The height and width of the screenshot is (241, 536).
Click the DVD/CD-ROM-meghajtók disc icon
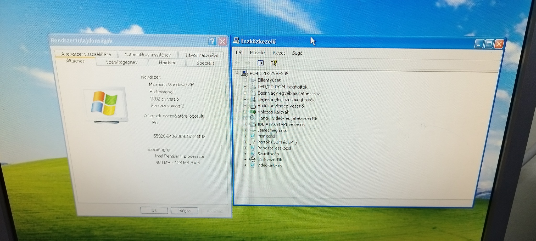tap(253, 87)
